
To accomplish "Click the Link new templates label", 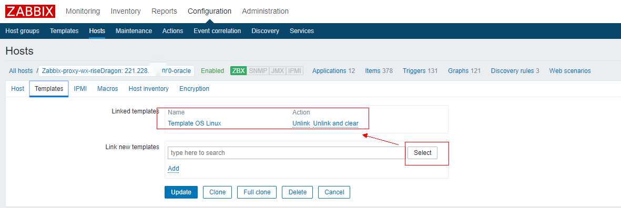I will (x=133, y=147).
